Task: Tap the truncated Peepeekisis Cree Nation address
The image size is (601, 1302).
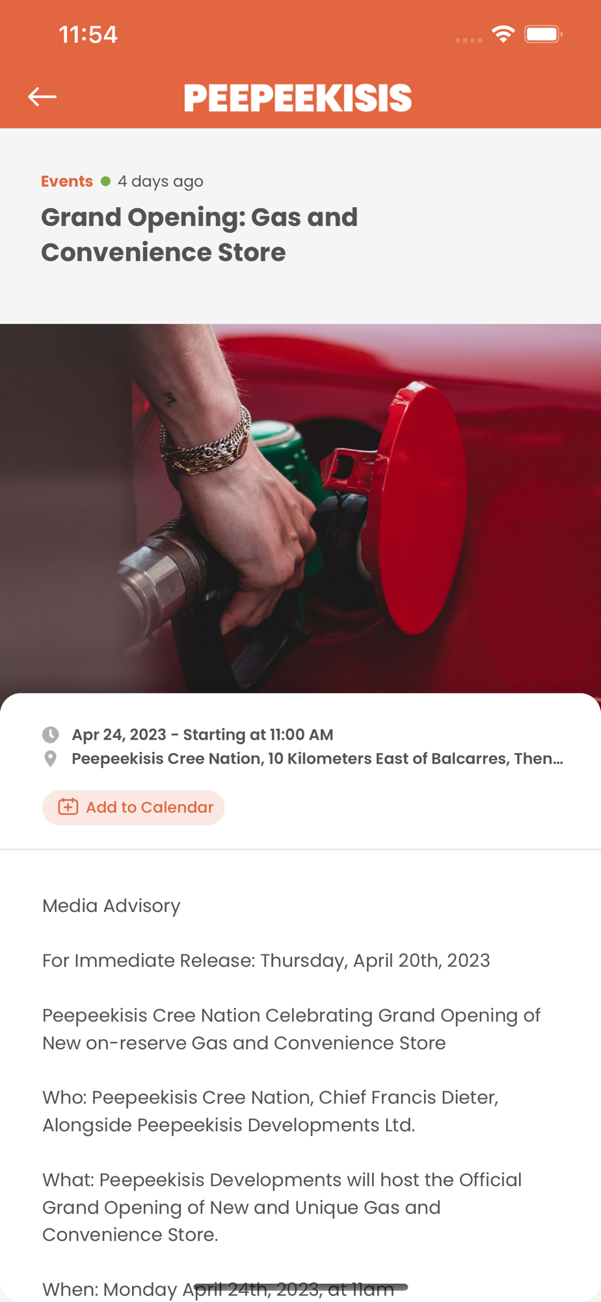Action: tap(317, 759)
